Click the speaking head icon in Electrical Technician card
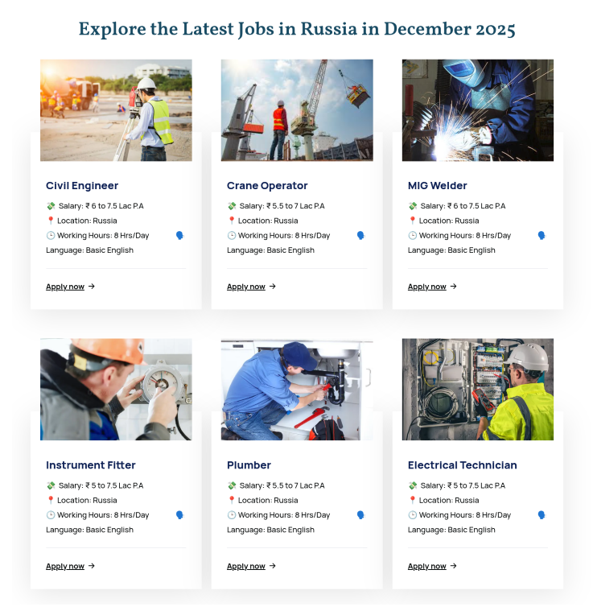 pos(542,515)
